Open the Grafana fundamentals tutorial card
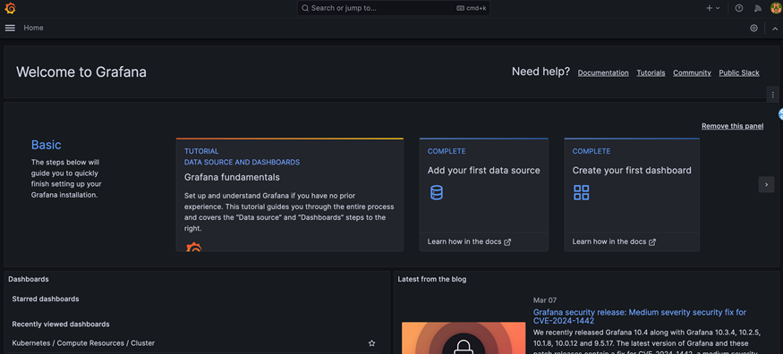Viewport: 783px width, 354px height. coord(290,195)
